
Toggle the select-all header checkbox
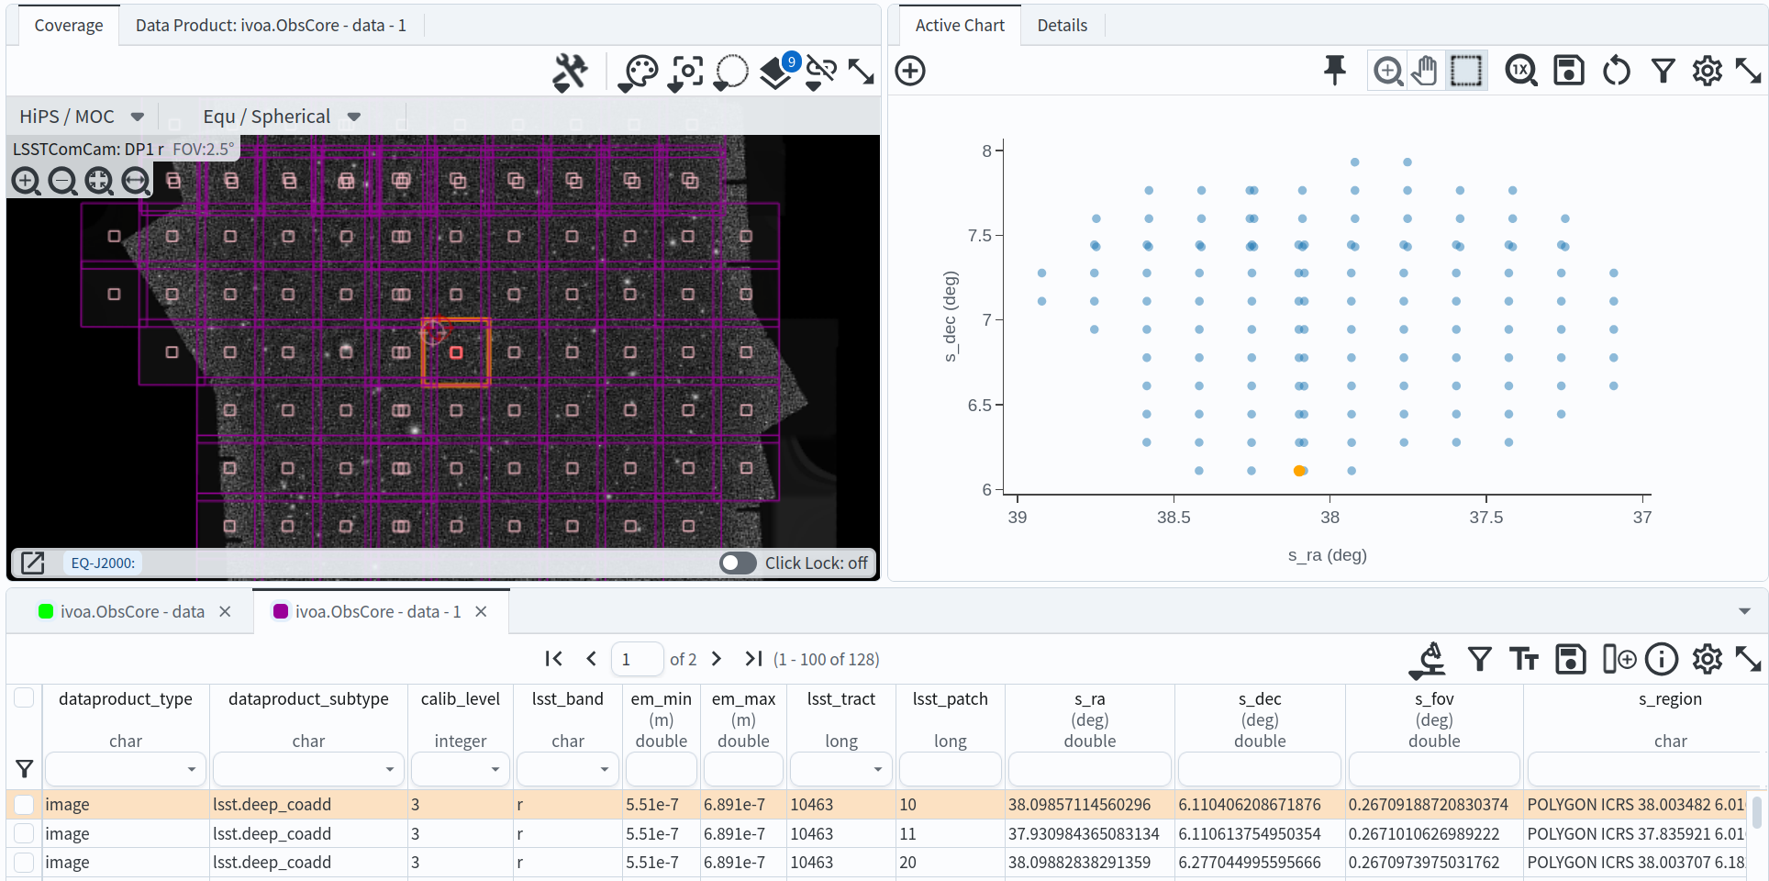pyautogui.click(x=24, y=698)
